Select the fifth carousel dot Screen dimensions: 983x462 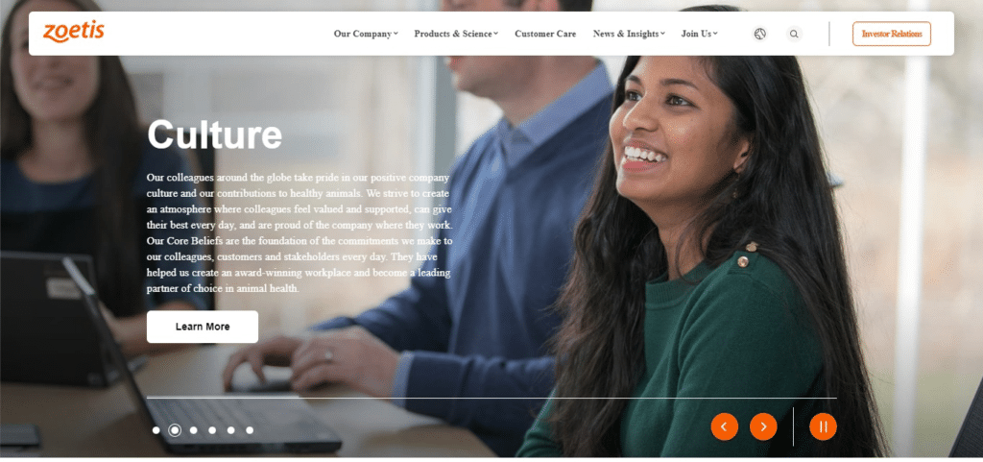[230, 430]
